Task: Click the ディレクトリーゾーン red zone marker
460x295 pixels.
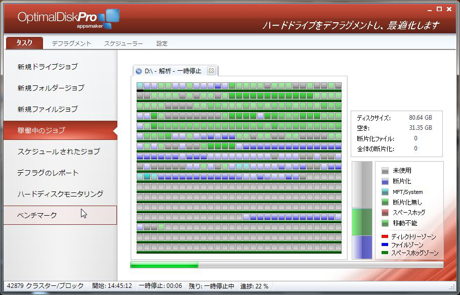Action: click(x=385, y=236)
